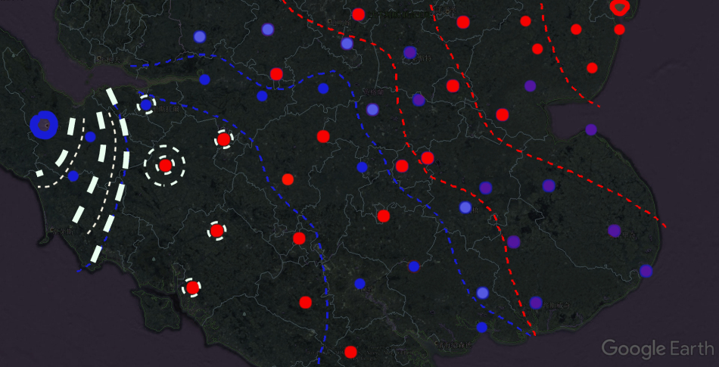The height and width of the screenshot is (367, 719).
Task: Click the middle red marker with dashed white ring in the southwest
Action: (216, 230)
